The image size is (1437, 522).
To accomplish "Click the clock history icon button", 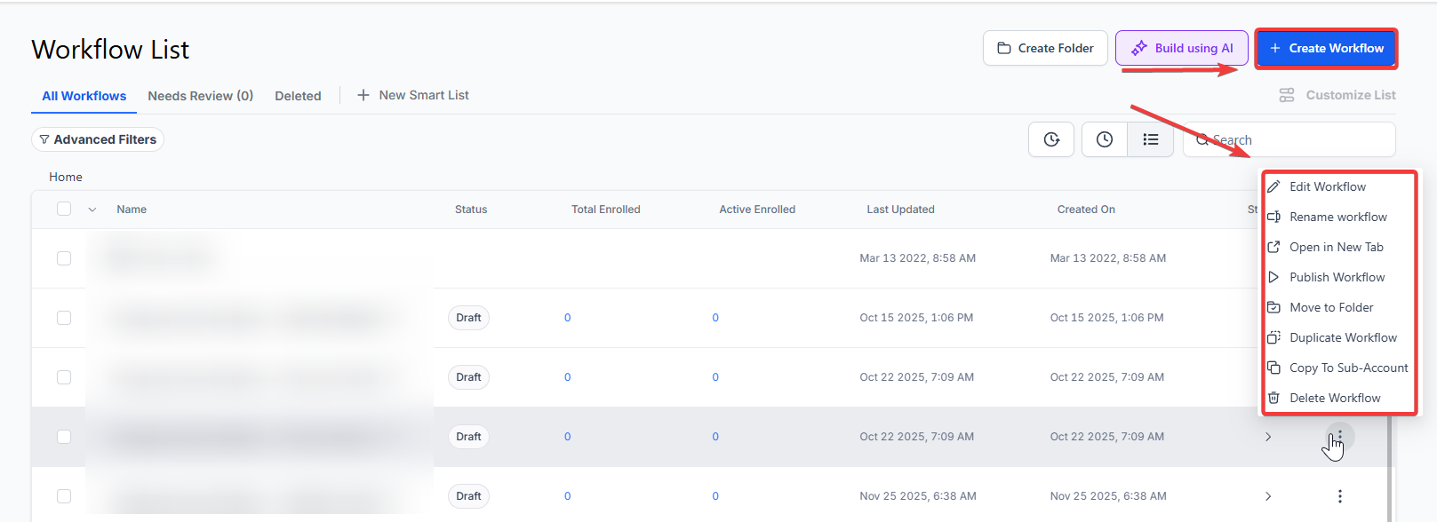I will [1104, 139].
